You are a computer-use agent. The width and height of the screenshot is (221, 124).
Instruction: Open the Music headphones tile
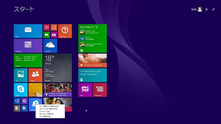pyautogui.click(x=54, y=28)
